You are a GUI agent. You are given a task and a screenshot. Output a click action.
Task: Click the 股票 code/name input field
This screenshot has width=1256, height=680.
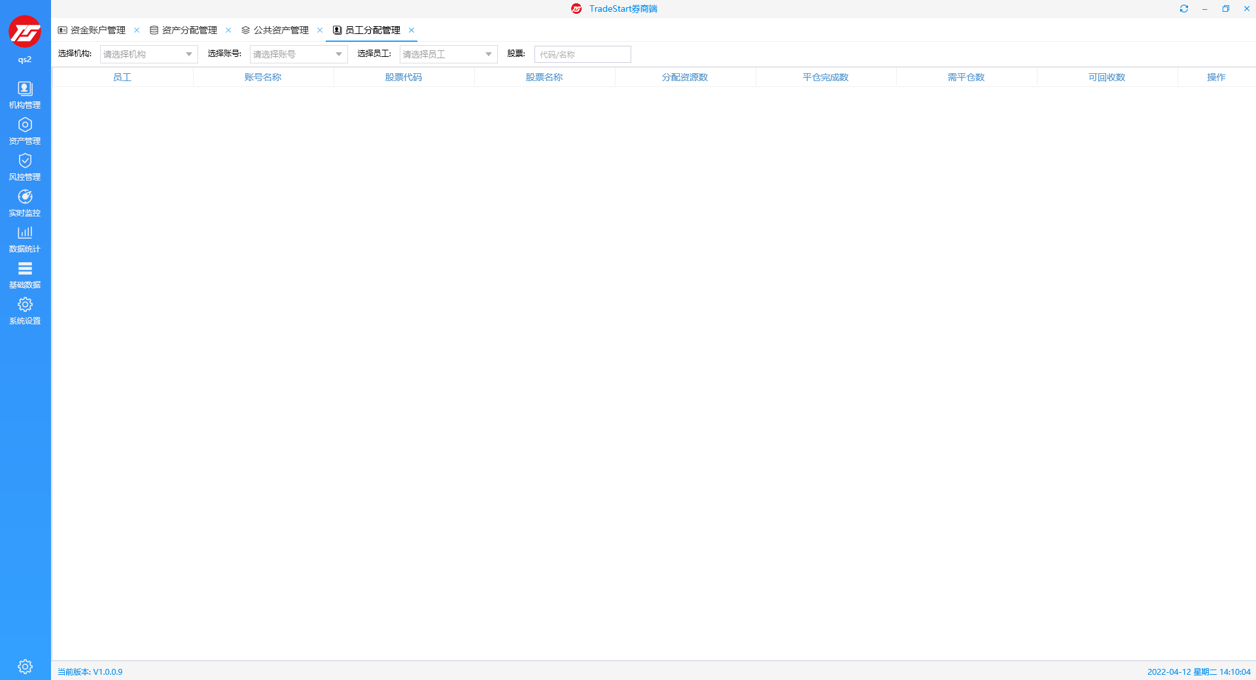pyautogui.click(x=582, y=54)
